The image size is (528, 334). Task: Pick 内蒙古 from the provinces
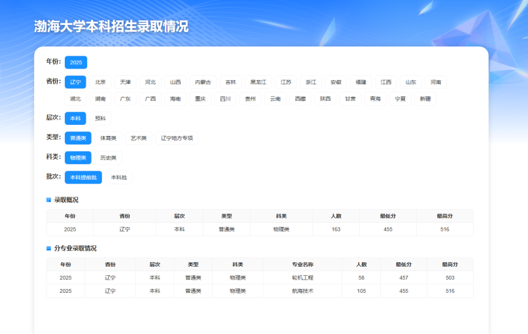point(203,82)
